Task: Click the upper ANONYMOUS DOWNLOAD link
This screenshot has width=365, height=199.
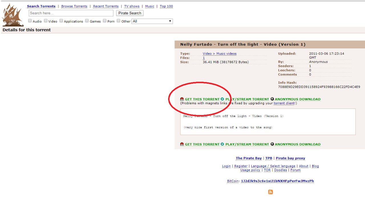Action: coord(298,99)
